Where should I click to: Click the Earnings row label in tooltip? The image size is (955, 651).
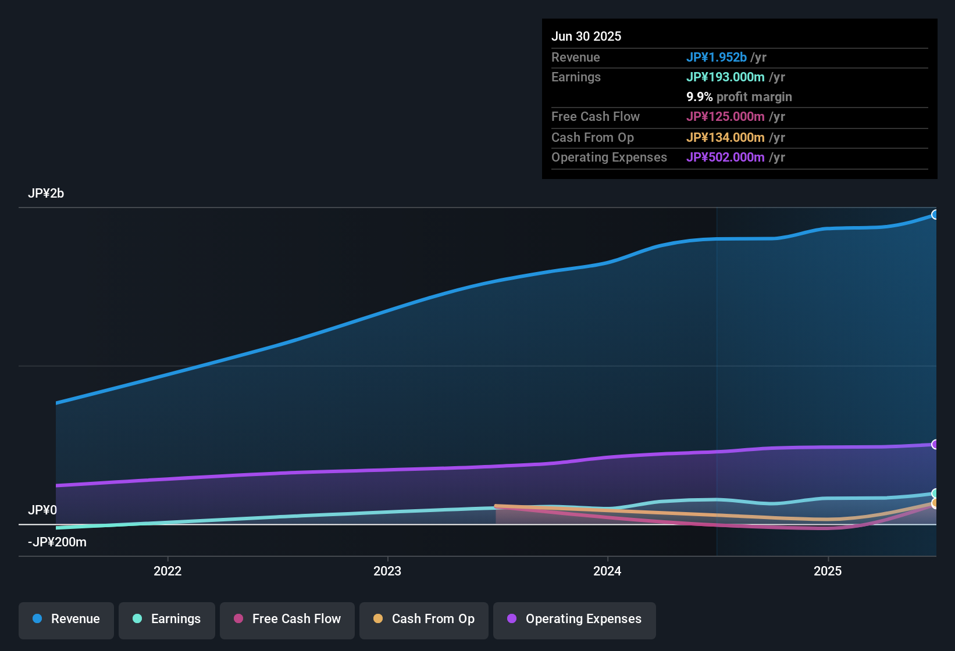tap(576, 77)
